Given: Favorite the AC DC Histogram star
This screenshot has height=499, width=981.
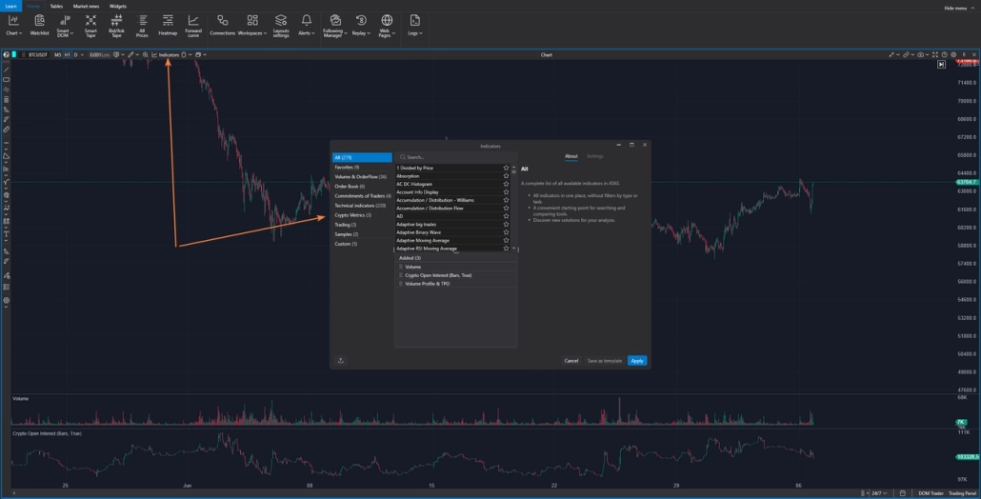Looking at the screenshot, I should coord(506,184).
